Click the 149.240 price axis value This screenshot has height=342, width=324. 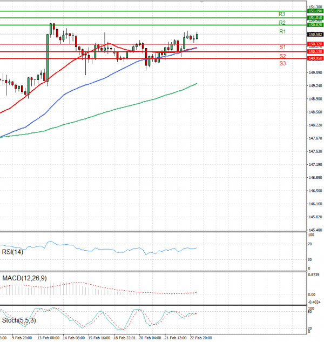(315, 86)
